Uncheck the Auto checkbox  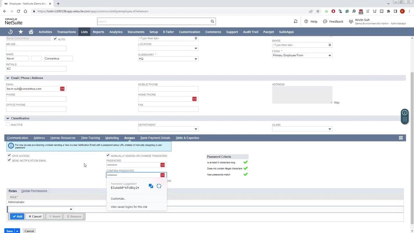55,39
